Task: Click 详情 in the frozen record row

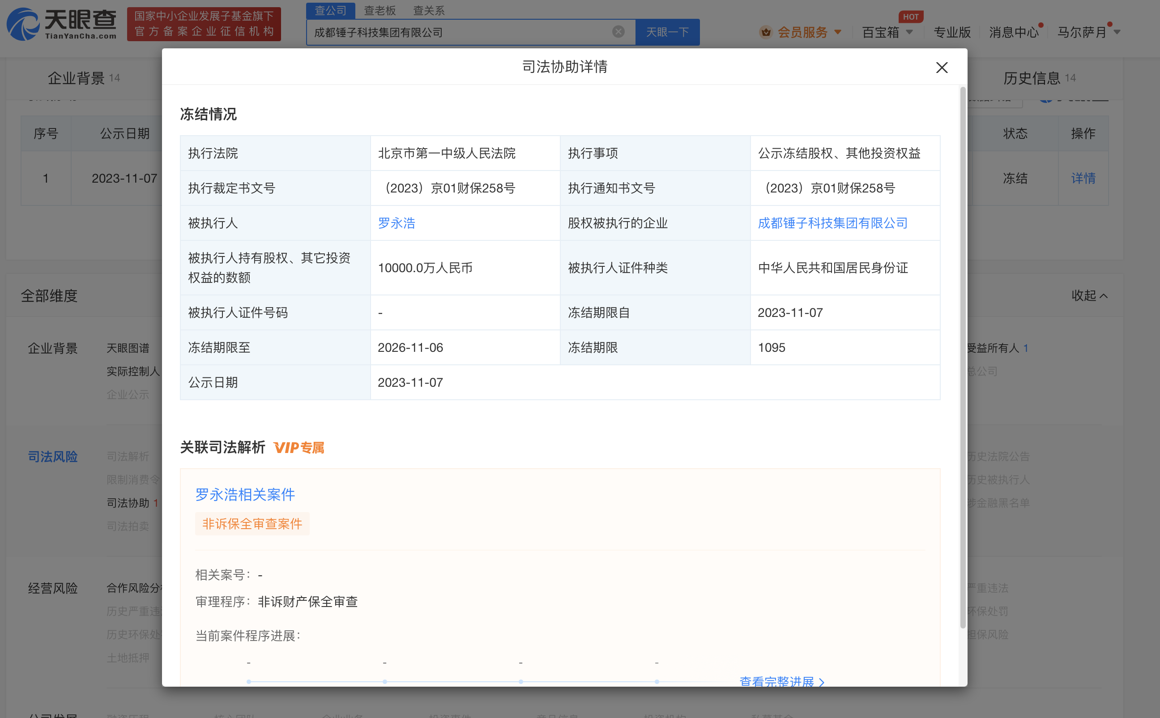Action: click(x=1083, y=178)
